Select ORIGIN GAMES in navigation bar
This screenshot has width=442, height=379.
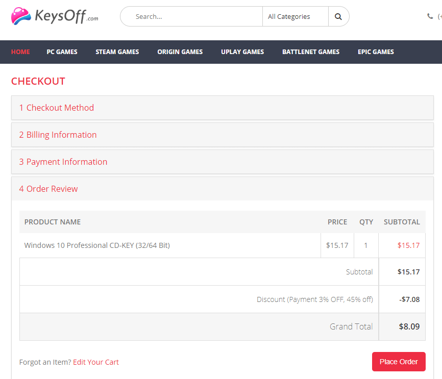[x=180, y=52]
